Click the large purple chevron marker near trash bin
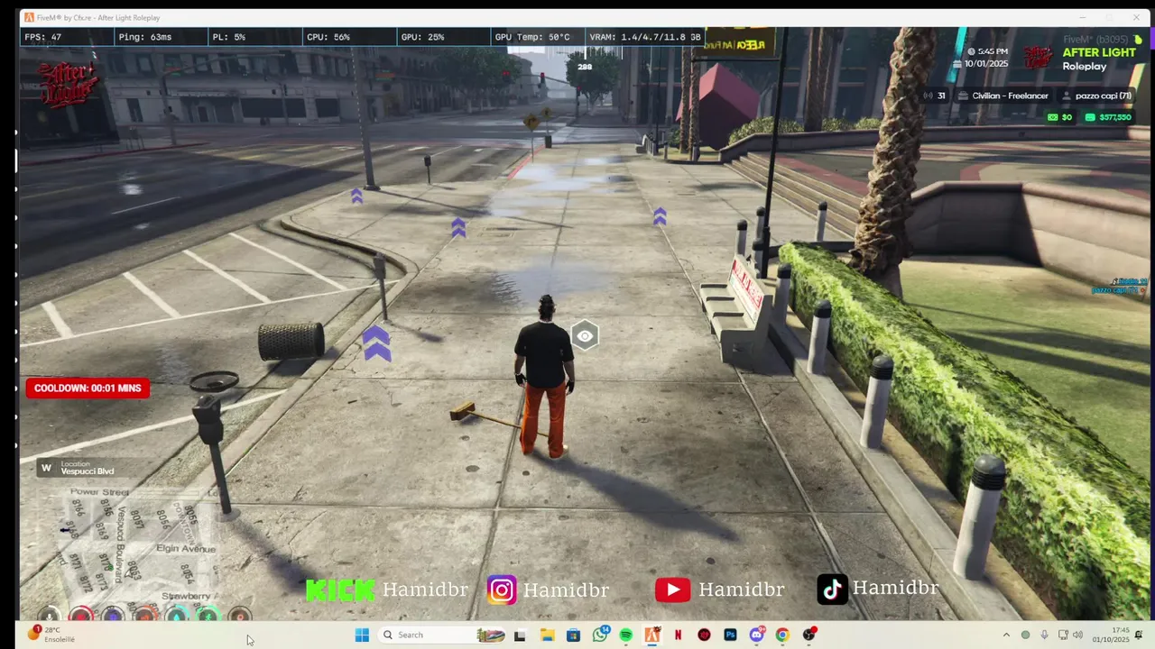1155x649 pixels. (376, 343)
